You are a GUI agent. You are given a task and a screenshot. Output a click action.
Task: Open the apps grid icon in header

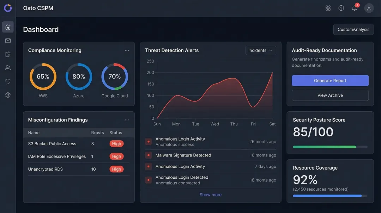tap(328, 8)
